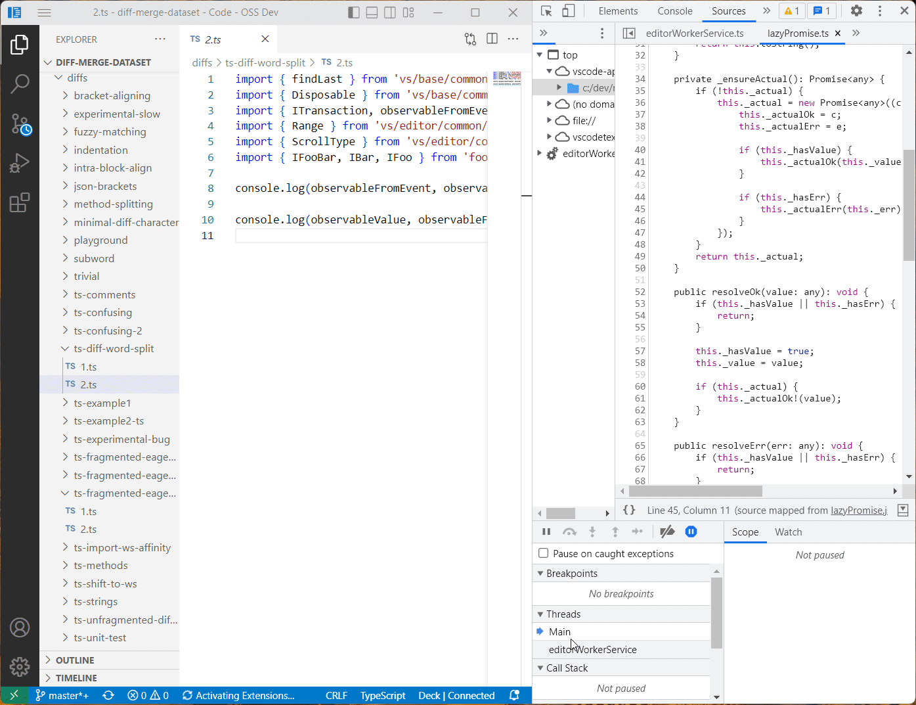Split the editor to the right
Viewport: 916px width, 705px height.
click(x=492, y=39)
